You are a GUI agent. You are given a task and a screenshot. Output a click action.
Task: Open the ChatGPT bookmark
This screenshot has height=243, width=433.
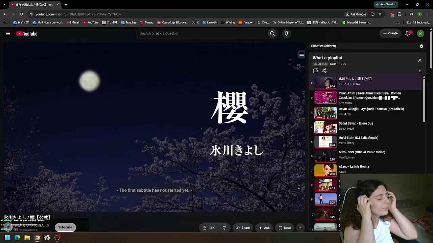110,23
